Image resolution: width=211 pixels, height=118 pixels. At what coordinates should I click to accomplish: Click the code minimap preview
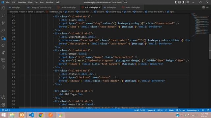tap(200, 25)
